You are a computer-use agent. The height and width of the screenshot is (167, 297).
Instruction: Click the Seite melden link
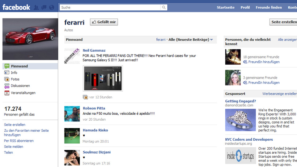coord(14,147)
